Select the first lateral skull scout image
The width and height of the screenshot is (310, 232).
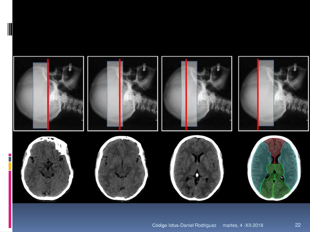(x=49, y=94)
